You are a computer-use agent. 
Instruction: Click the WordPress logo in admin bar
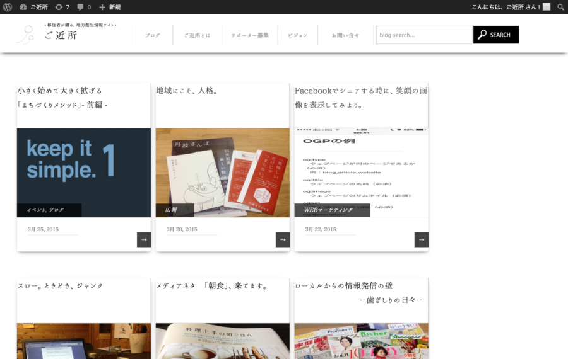pyautogui.click(x=8, y=7)
